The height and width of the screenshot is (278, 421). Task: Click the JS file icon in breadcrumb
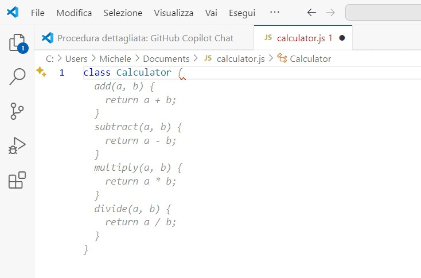click(x=208, y=58)
